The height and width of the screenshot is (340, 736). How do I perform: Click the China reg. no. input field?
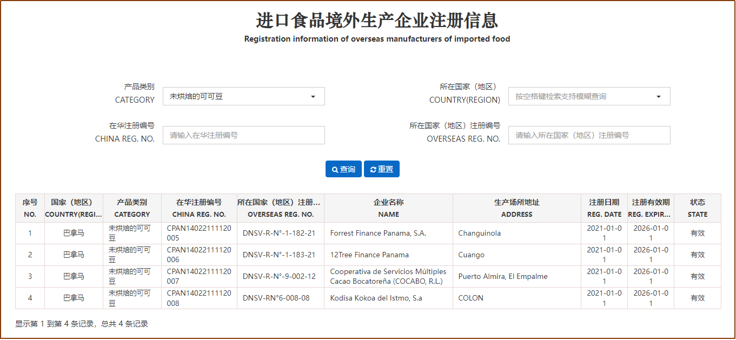pos(243,135)
